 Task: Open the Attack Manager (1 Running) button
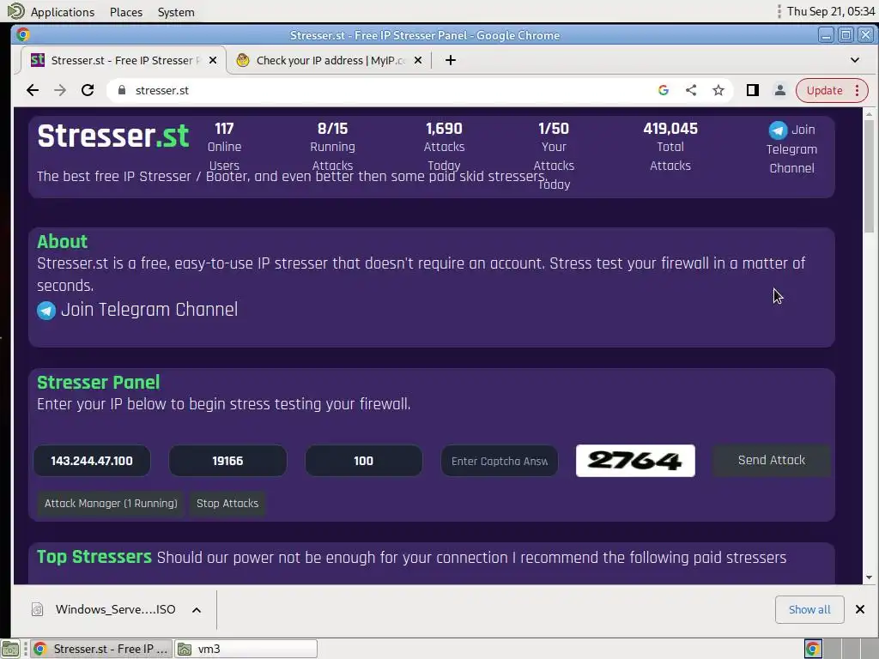[x=111, y=503]
